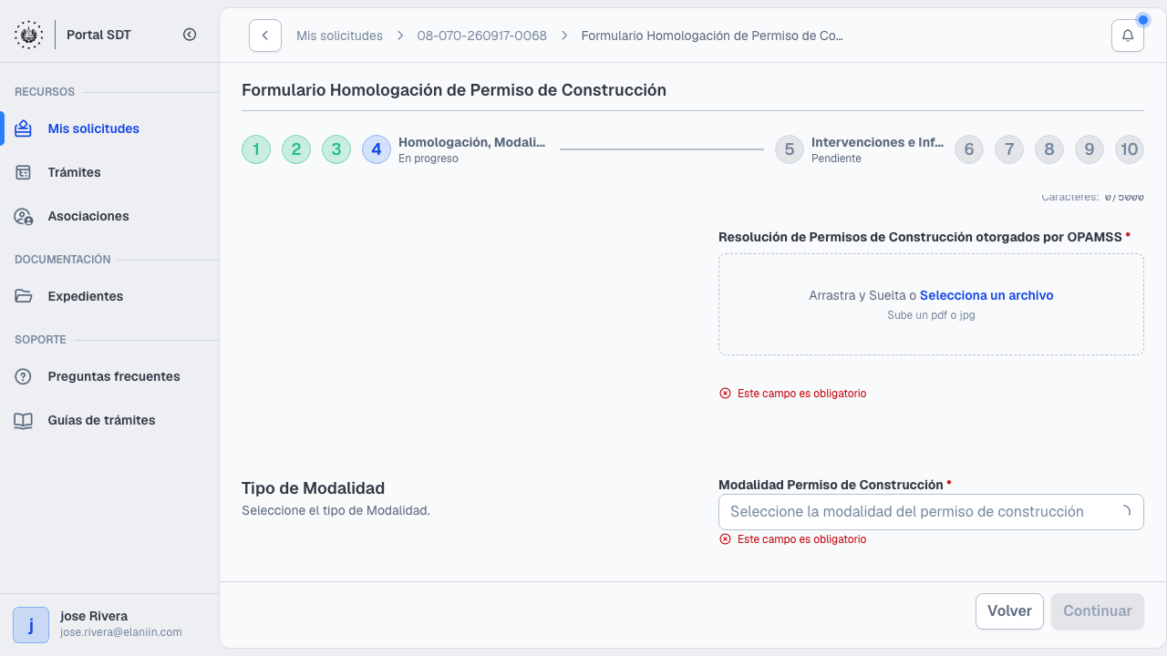Viewport: 1167px width, 656px height.
Task: Go to step 1 of the form
Action: click(x=256, y=149)
